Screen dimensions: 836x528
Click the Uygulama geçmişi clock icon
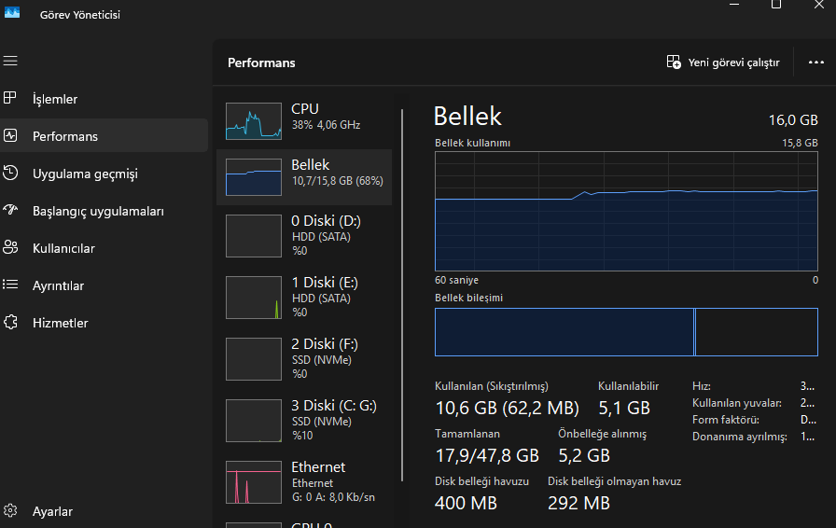pyautogui.click(x=10, y=173)
